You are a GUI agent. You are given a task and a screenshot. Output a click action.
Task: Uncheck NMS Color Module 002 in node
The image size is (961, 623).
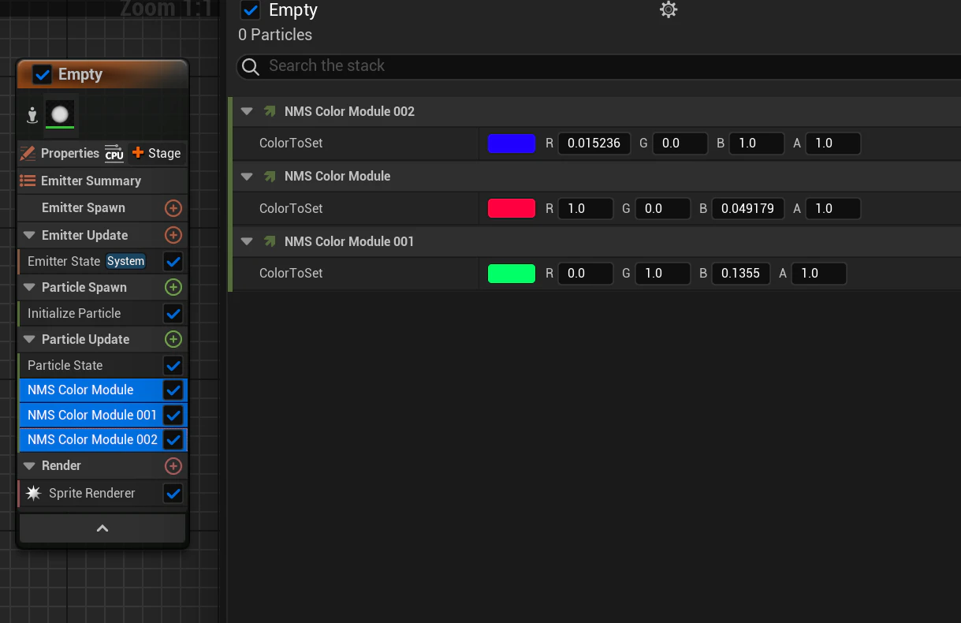(173, 439)
